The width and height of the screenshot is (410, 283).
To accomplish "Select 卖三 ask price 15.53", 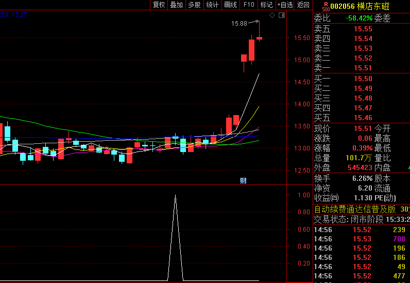I will (x=362, y=48).
